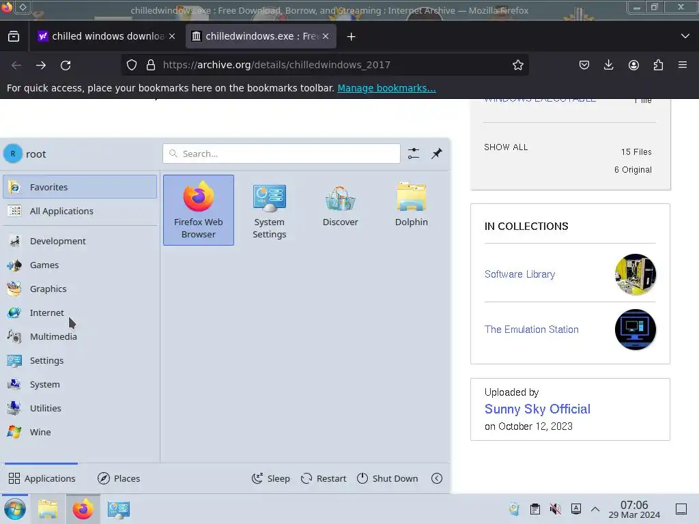Go back one page

16,65
